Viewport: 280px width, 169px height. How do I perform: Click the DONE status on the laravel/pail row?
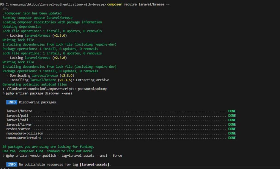(232, 115)
